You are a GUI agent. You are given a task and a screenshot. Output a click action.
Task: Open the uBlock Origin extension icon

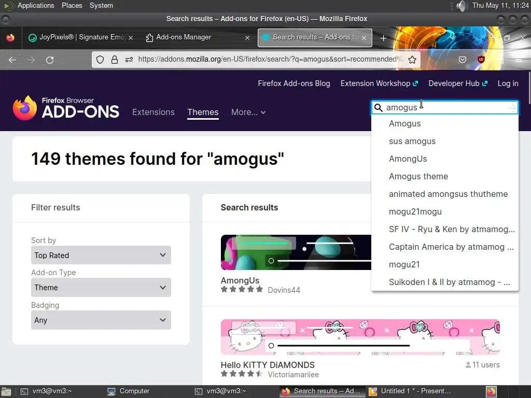(x=481, y=60)
